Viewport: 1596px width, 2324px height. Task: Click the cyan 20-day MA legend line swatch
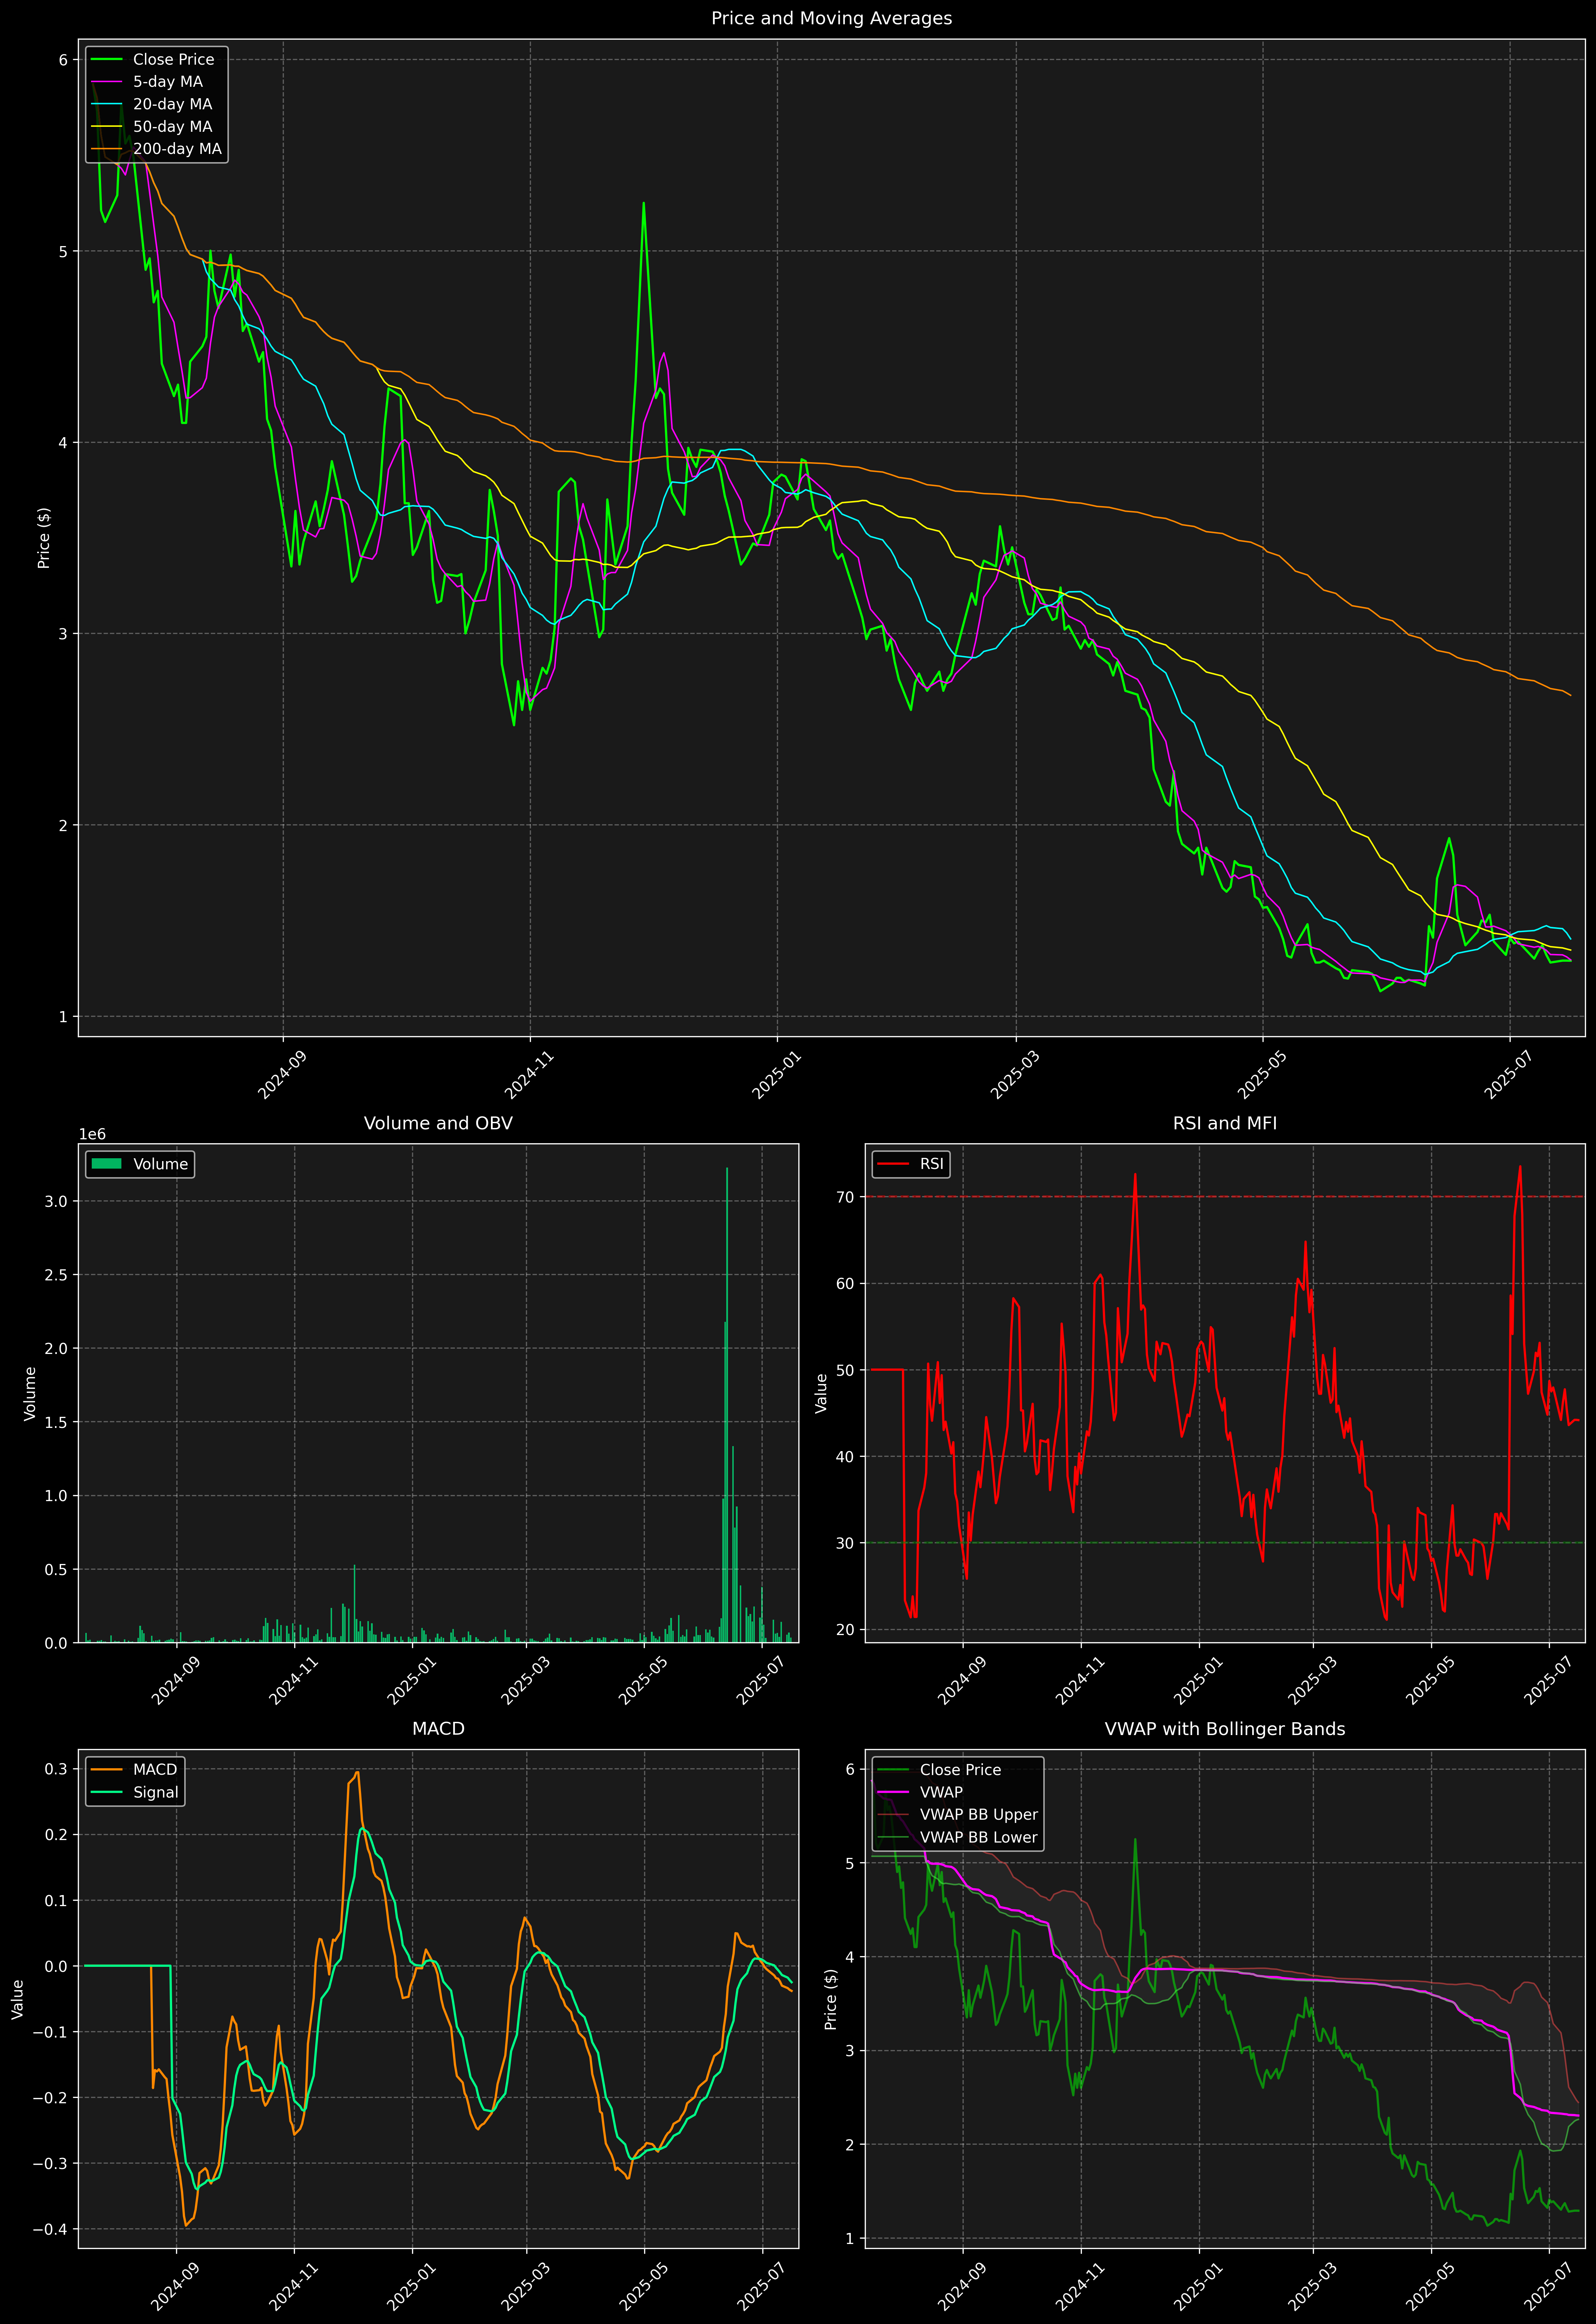pos(106,104)
